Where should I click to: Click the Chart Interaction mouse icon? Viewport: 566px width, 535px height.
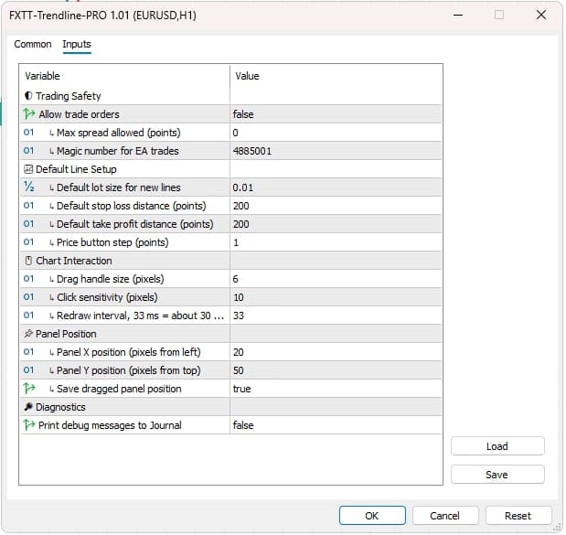click(x=28, y=261)
